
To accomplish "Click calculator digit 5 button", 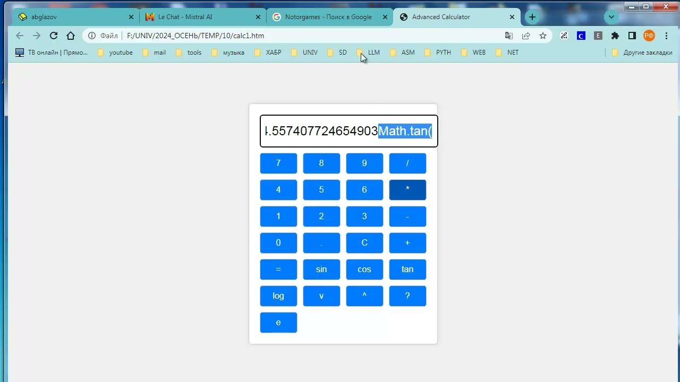I will (321, 190).
